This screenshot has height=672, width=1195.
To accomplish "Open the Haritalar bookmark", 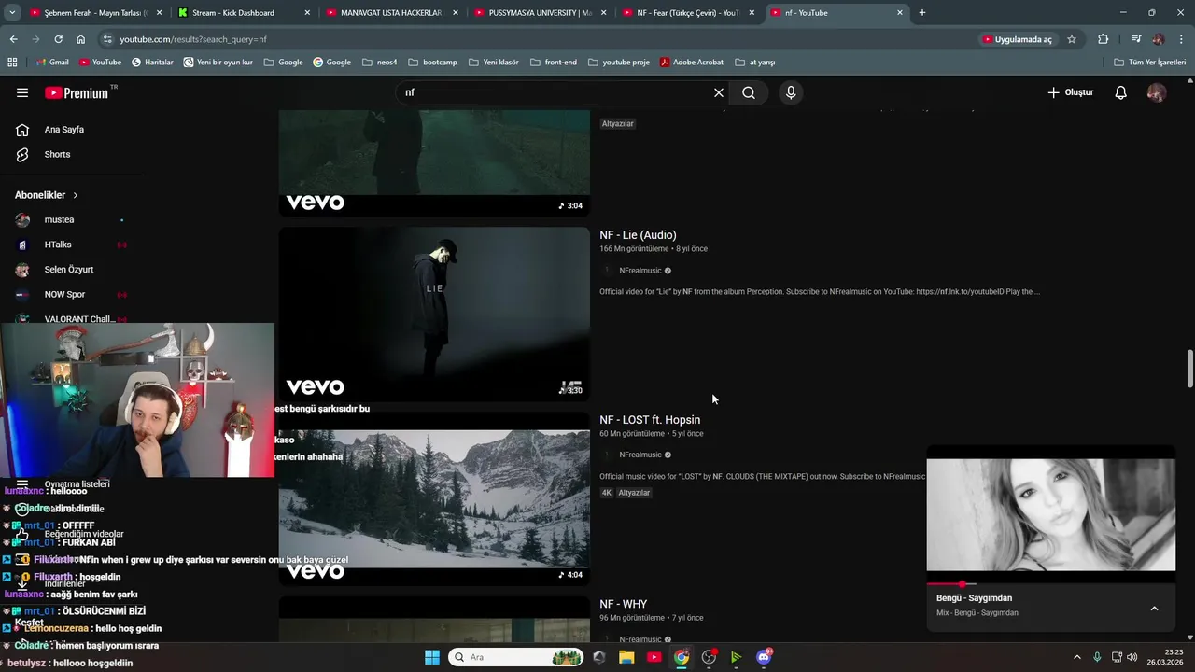I will click(152, 63).
